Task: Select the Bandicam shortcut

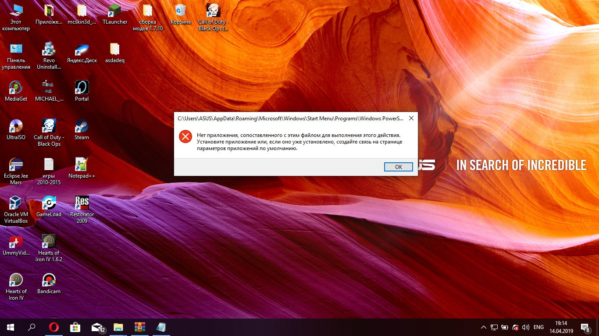Action: [49, 284]
